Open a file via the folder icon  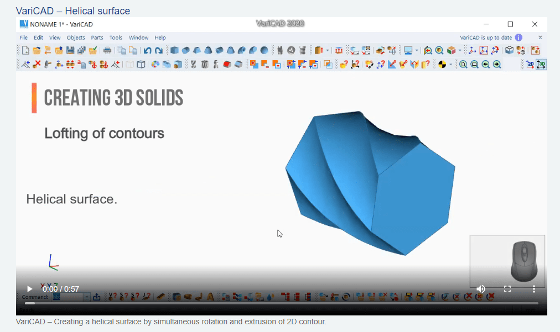pyautogui.click(x=37, y=50)
